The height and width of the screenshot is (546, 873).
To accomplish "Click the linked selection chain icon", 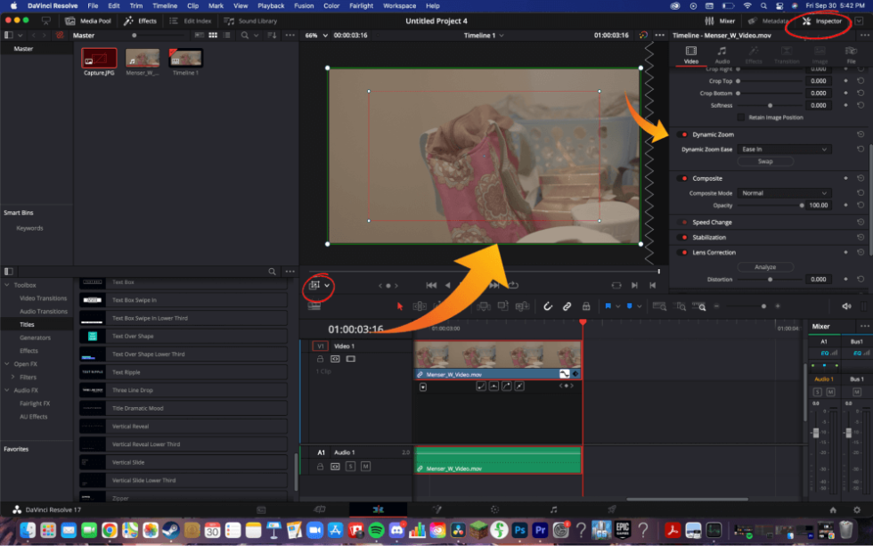I will [567, 306].
